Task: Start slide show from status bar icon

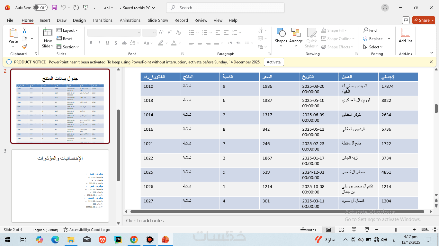Action: coord(367,230)
